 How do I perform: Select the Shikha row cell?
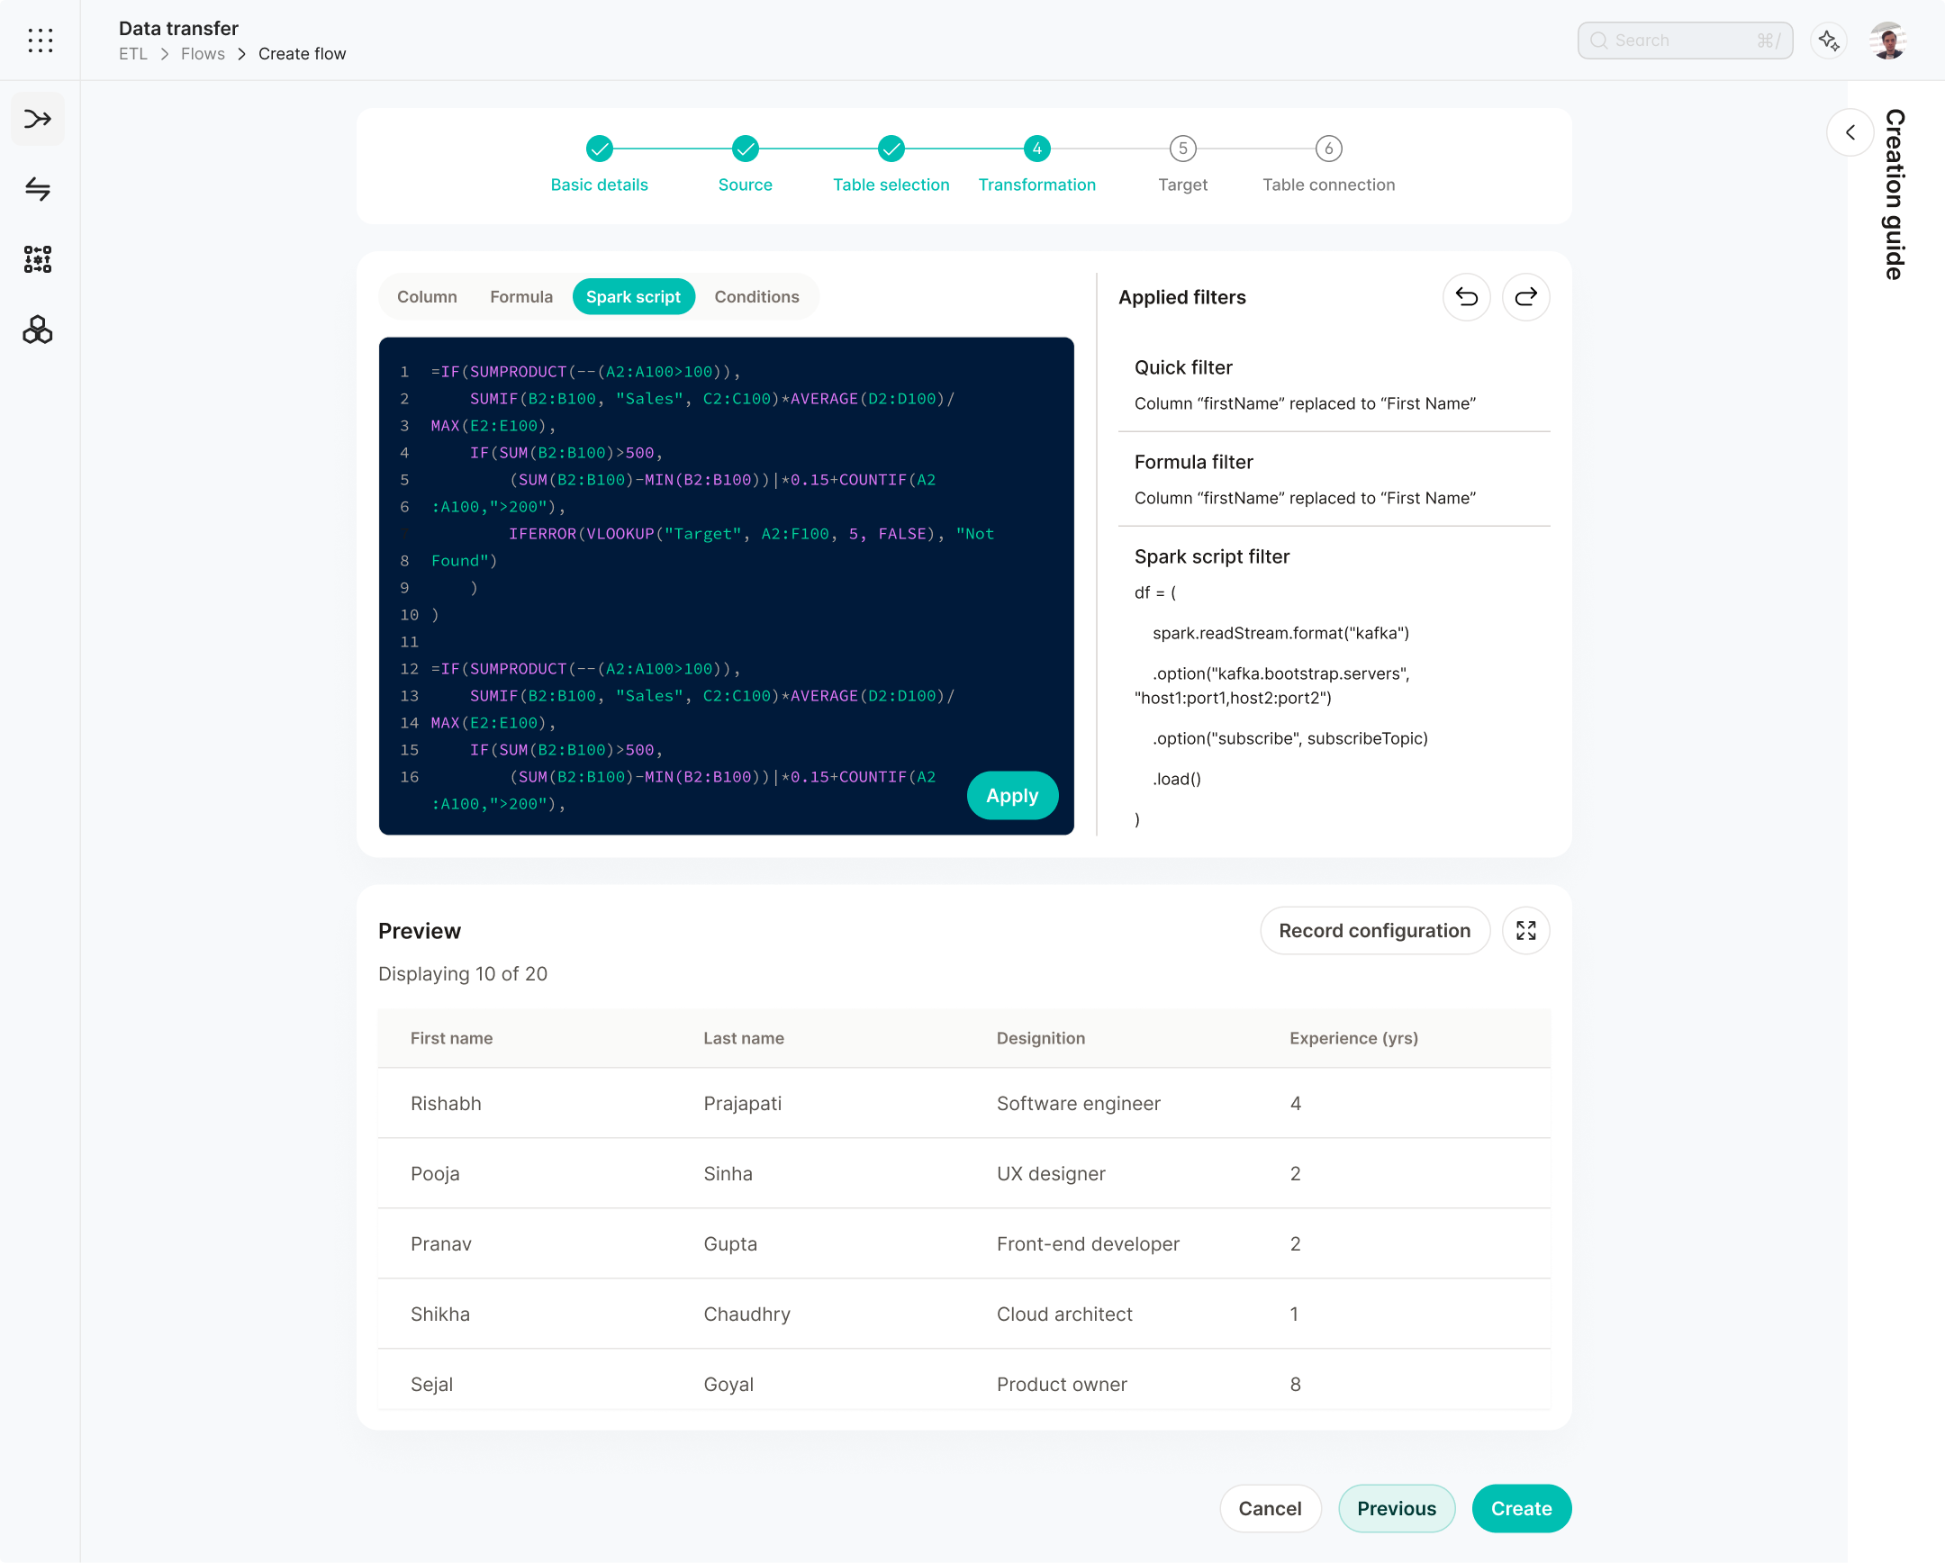coord(440,1315)
